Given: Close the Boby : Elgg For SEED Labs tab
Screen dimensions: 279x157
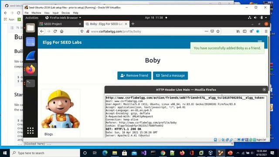Looking at the screenshot, I should [x=126, y=24].
